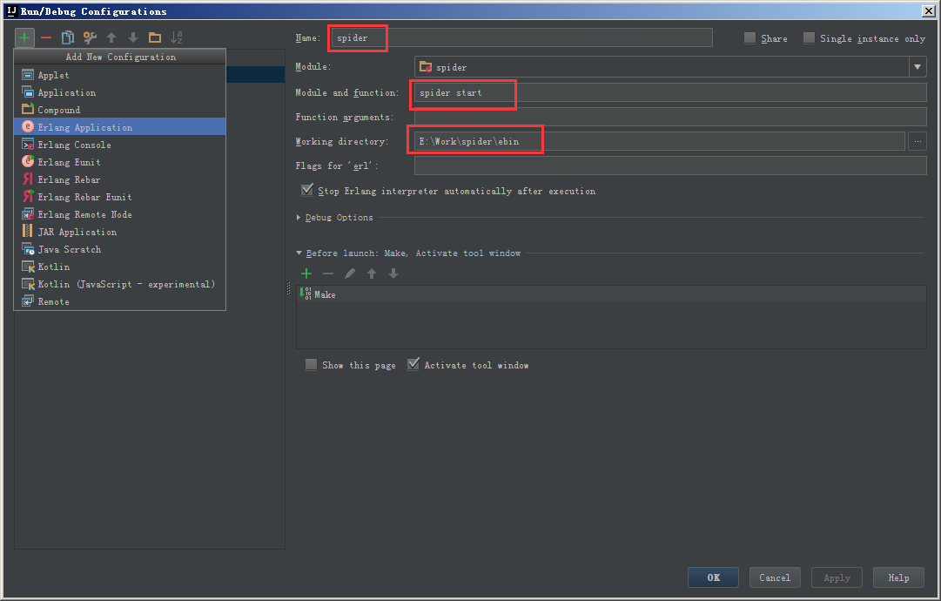This screenshot has height=601, width=941.
Task: Remove the selected configuration with the minus icon
Action: [45, 37]
